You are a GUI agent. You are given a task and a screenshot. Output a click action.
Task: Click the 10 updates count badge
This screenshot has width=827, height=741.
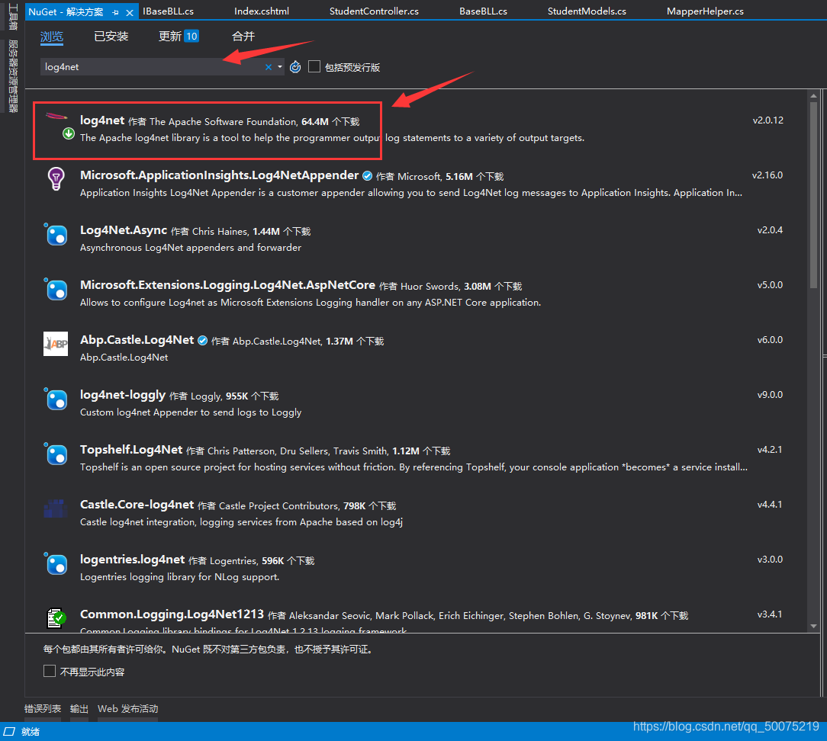coord(191,37)
